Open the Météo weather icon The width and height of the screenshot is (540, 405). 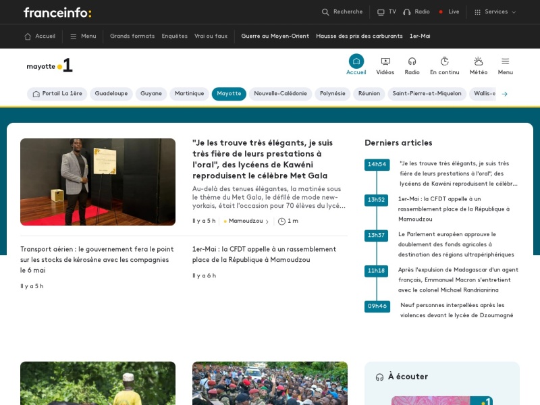[x=479, y=61]
